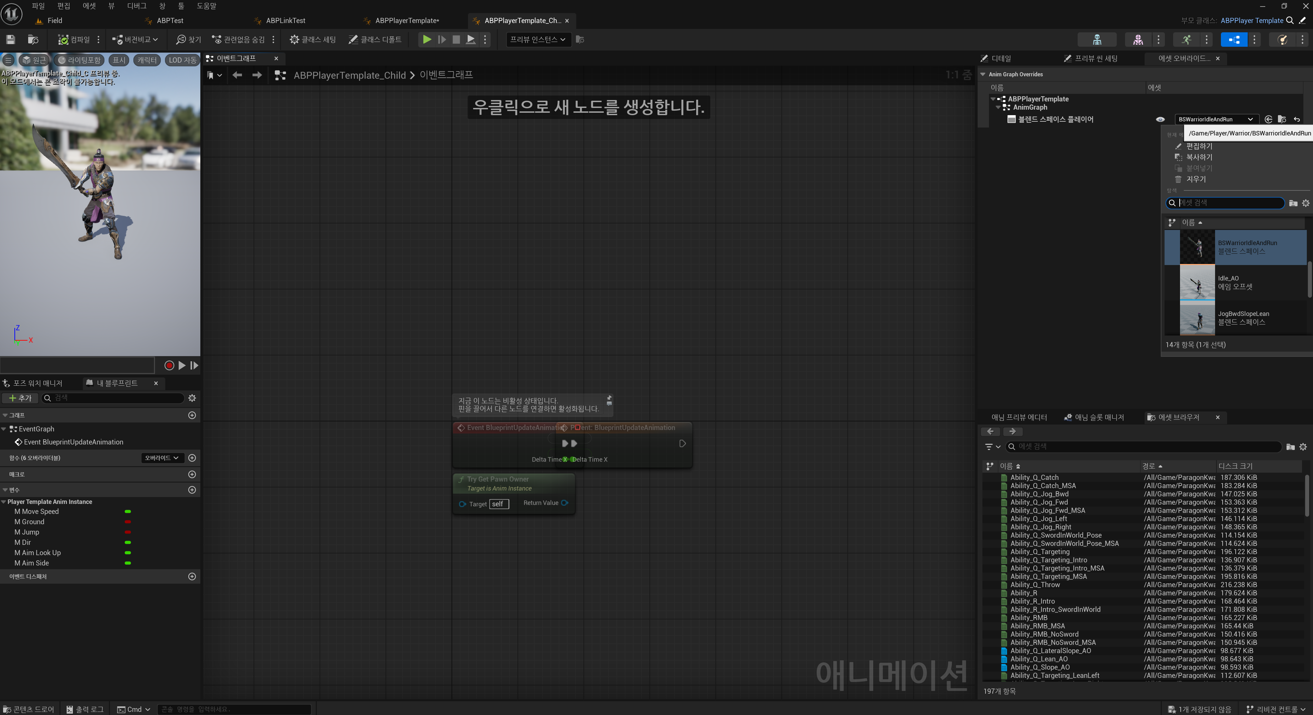Select the Idle_AO asset thumbnail
This screenshot has width=1313, height=715.
[x=1197, y=283]
